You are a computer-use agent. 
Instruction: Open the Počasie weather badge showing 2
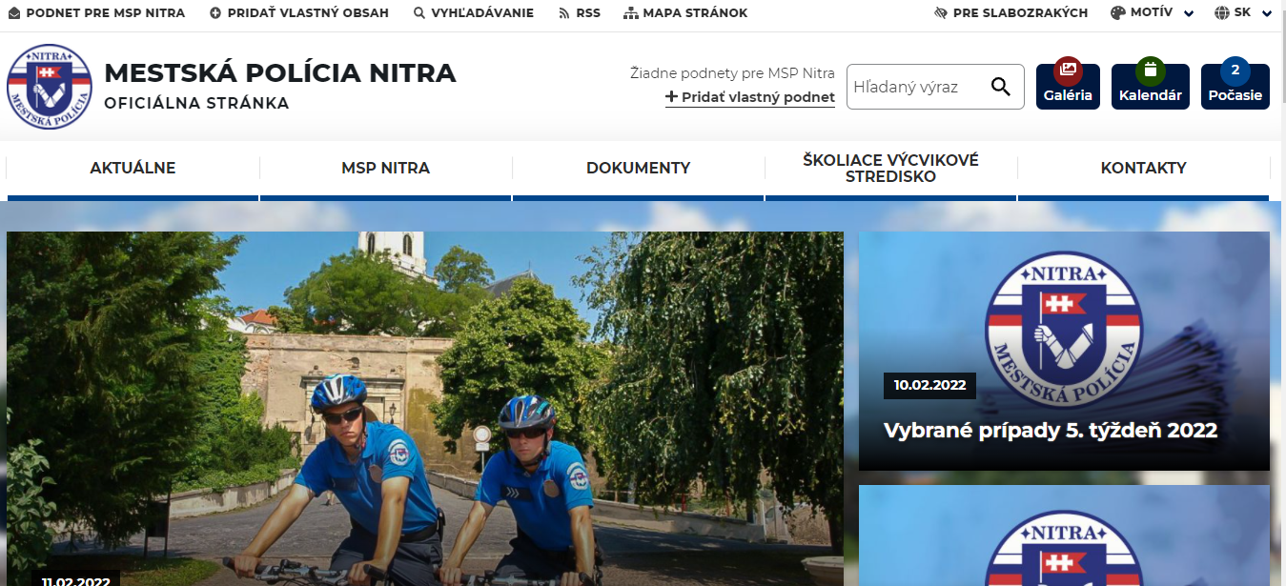1235,71
